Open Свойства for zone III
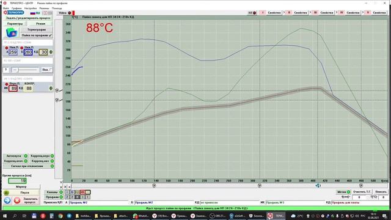This screenshot has height=220, width=391. (x=327, y=12)
